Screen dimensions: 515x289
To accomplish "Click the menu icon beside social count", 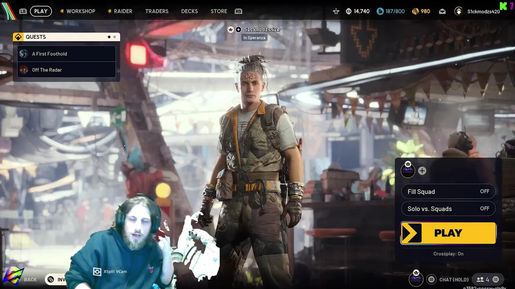I will tap(496, 279).
